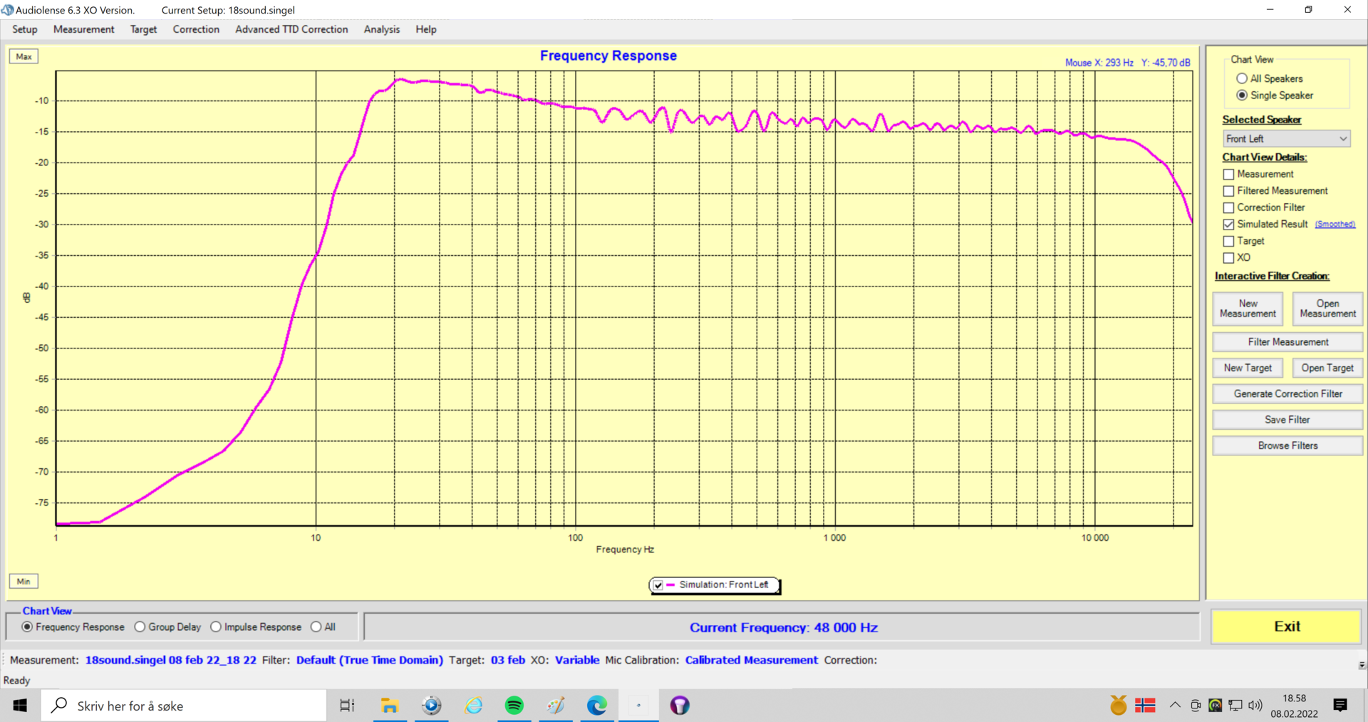Select the Impulse Response chart view

(x=216, y=627)
